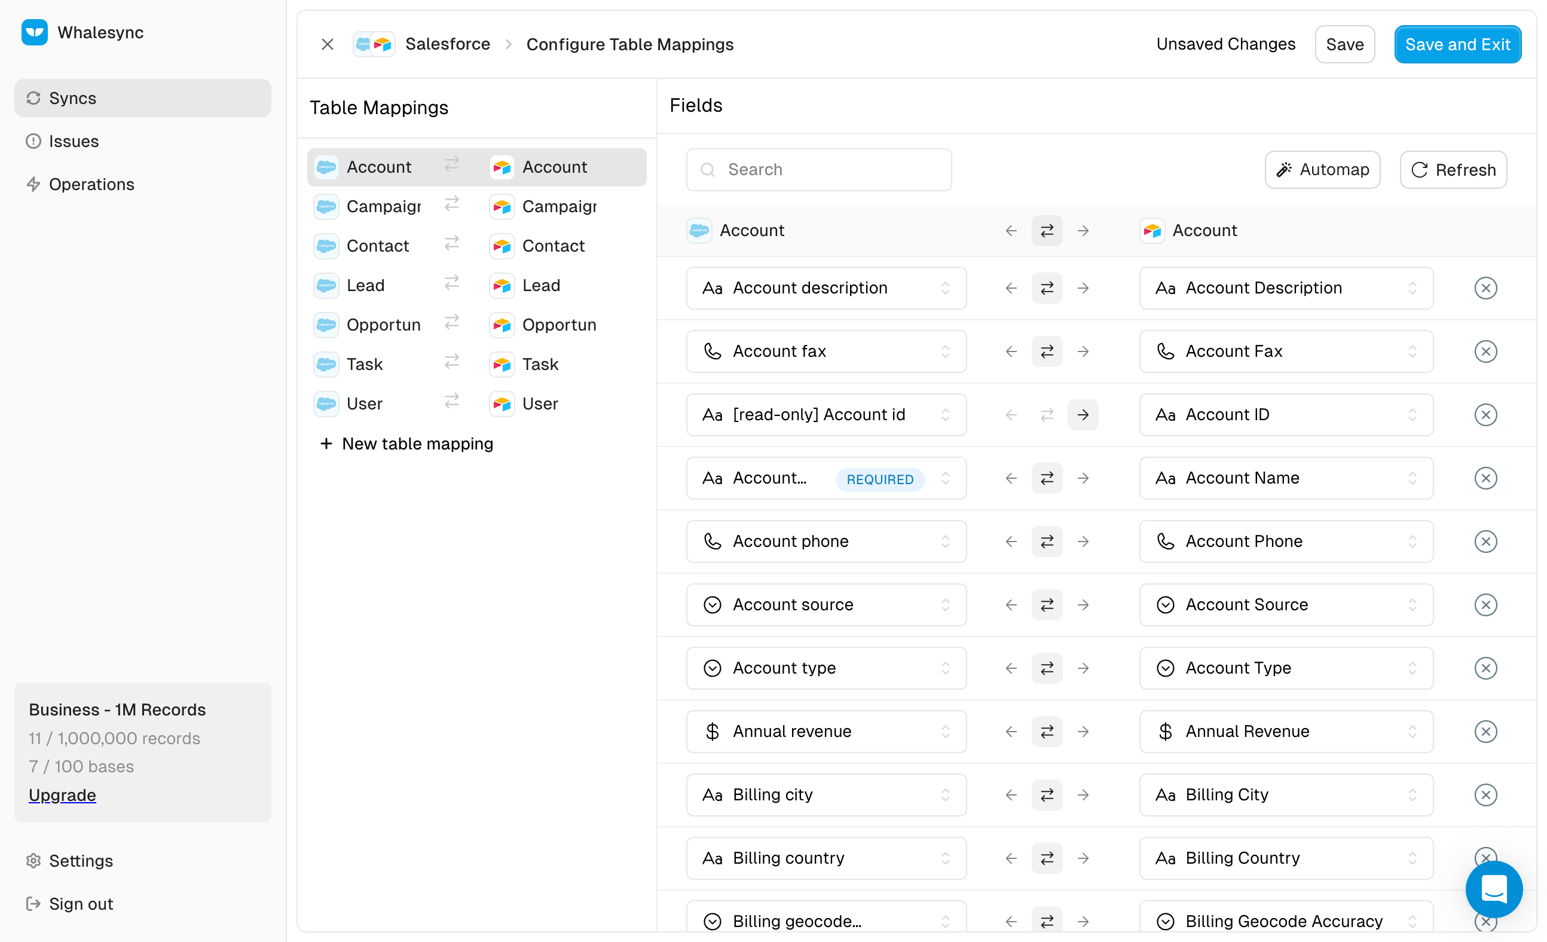Image resolution: width=1547 pixels, height=942 pixels.
Task: Click the Issues alert icon
Action: click(x=33, y=141)
